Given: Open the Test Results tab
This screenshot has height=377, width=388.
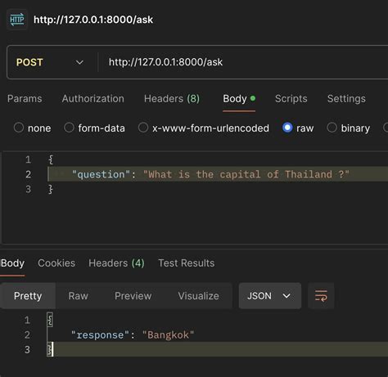Looking at the screenshot, I should (x=187, y=263).
